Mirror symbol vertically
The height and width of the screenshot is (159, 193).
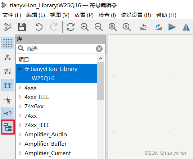[172, 27]
